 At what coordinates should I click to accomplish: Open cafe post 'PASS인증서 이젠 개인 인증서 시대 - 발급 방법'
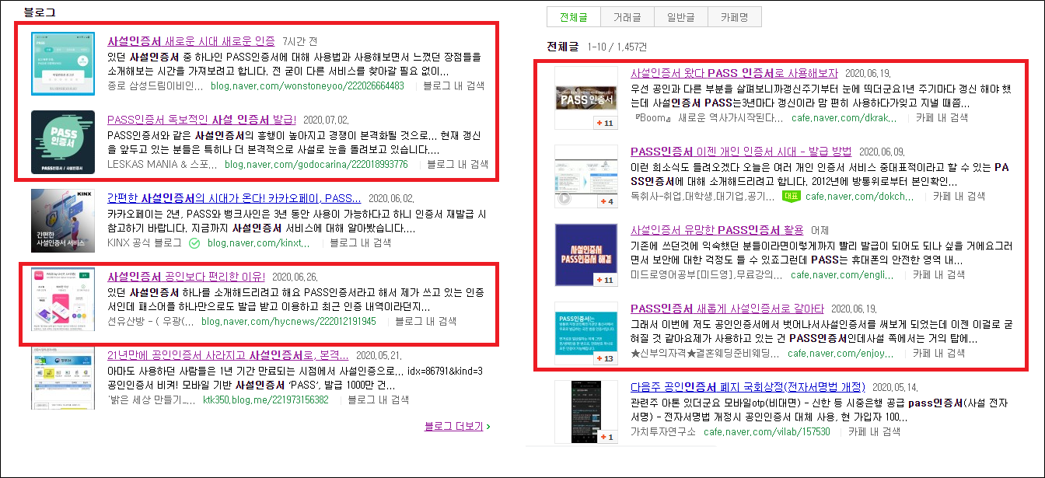(x=741, y=152)
